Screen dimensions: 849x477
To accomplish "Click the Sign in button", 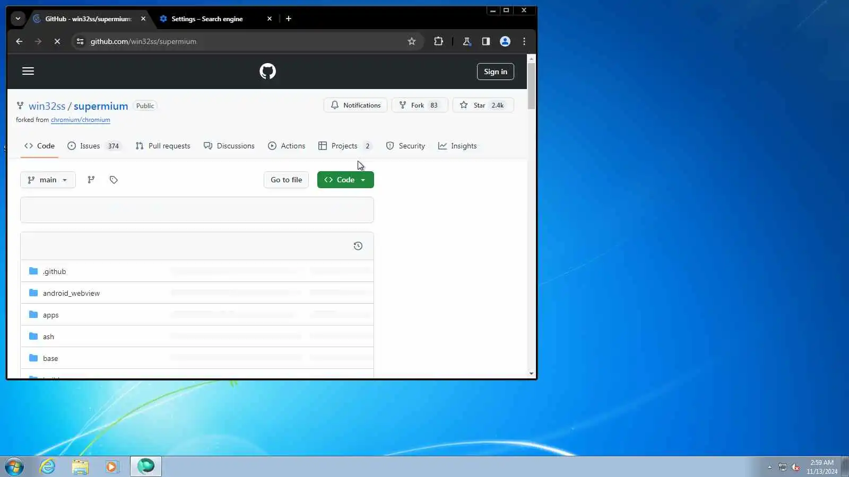I will click(496, 72).
